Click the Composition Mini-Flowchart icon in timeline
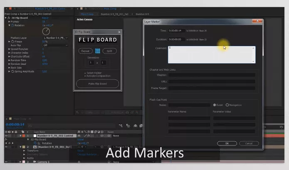The width and height of the screenshot is (289, 170). [121, 126]
